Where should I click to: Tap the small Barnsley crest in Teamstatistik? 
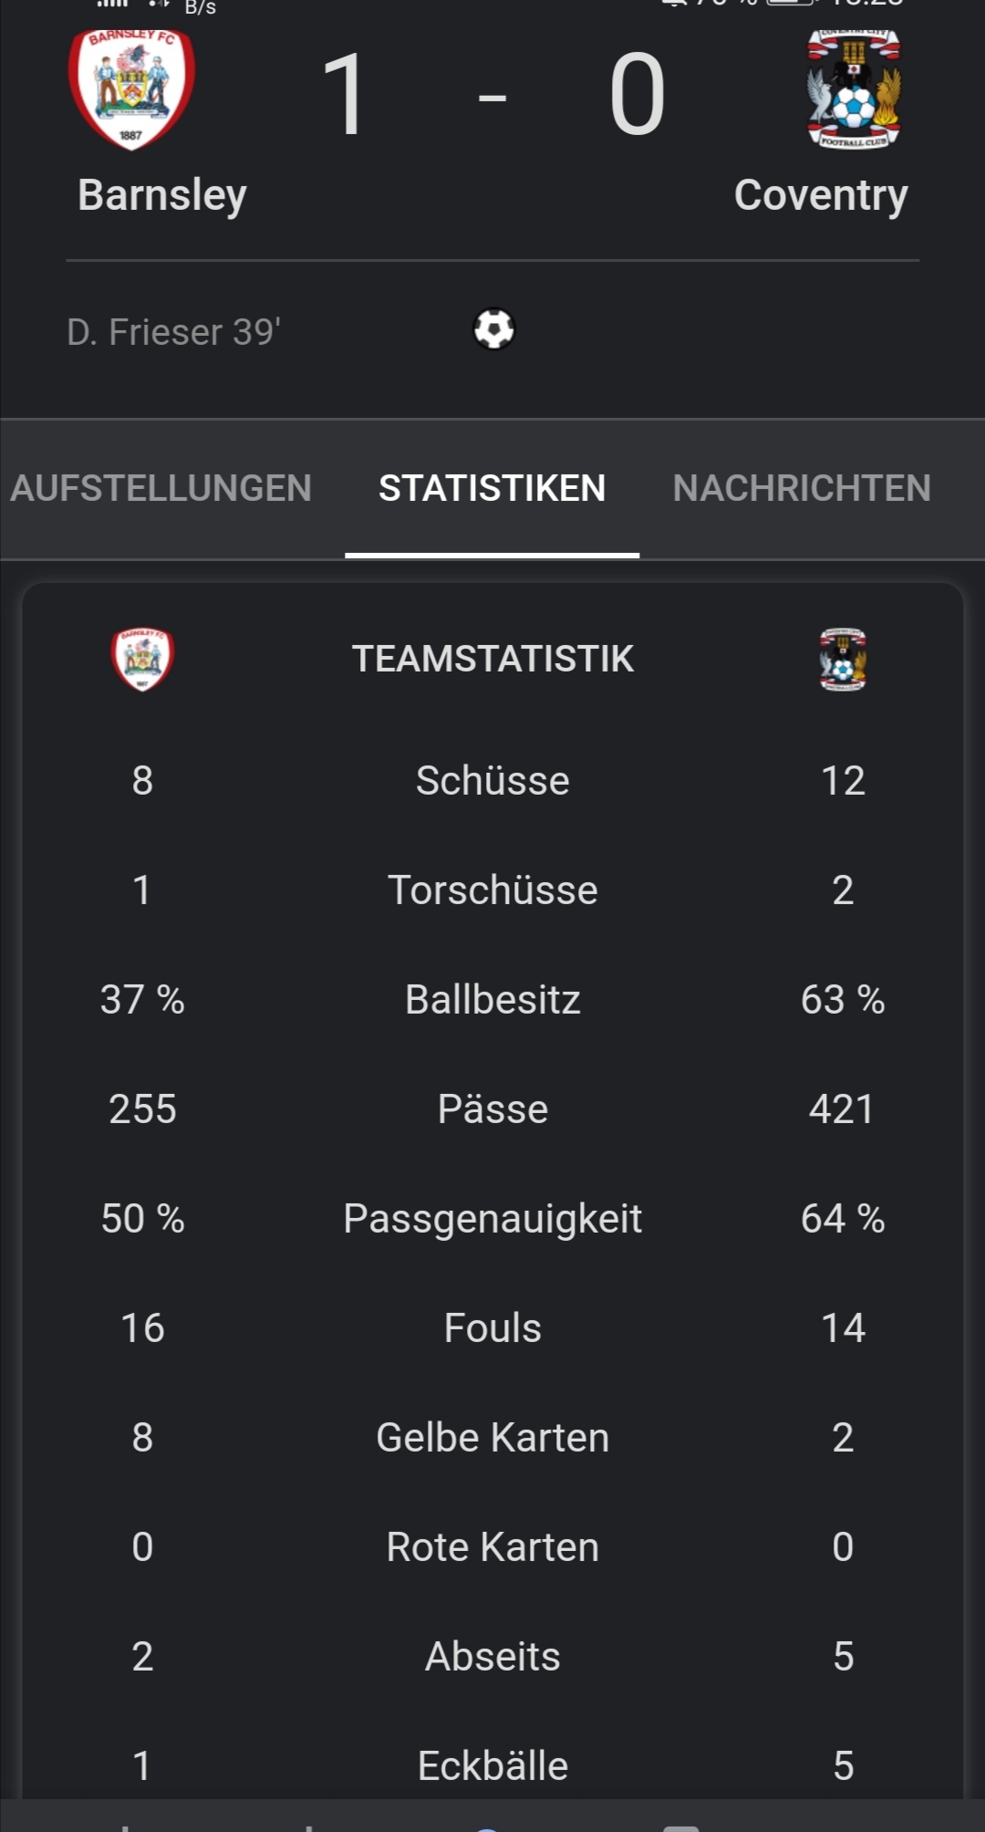click(x=142, y=659)
